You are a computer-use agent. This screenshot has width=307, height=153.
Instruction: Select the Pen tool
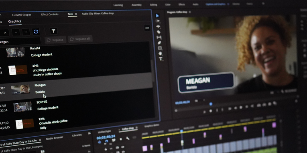(159, 42)
